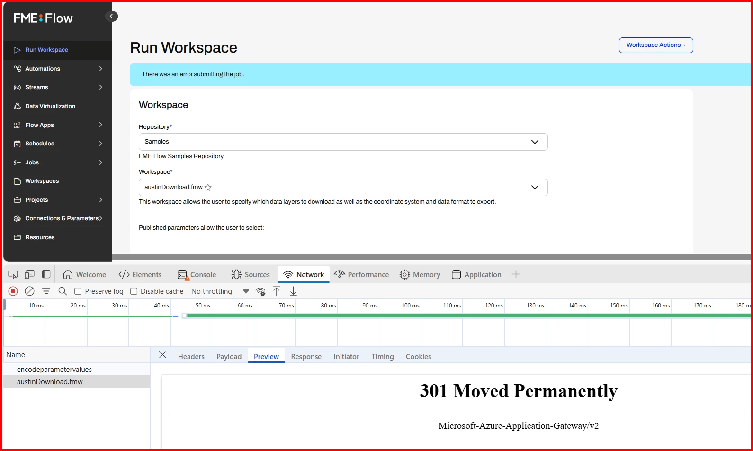Viewport: 753px width, 451px height.
Task: Switch to the Initiator tab
Action: (x=346, y=356)
